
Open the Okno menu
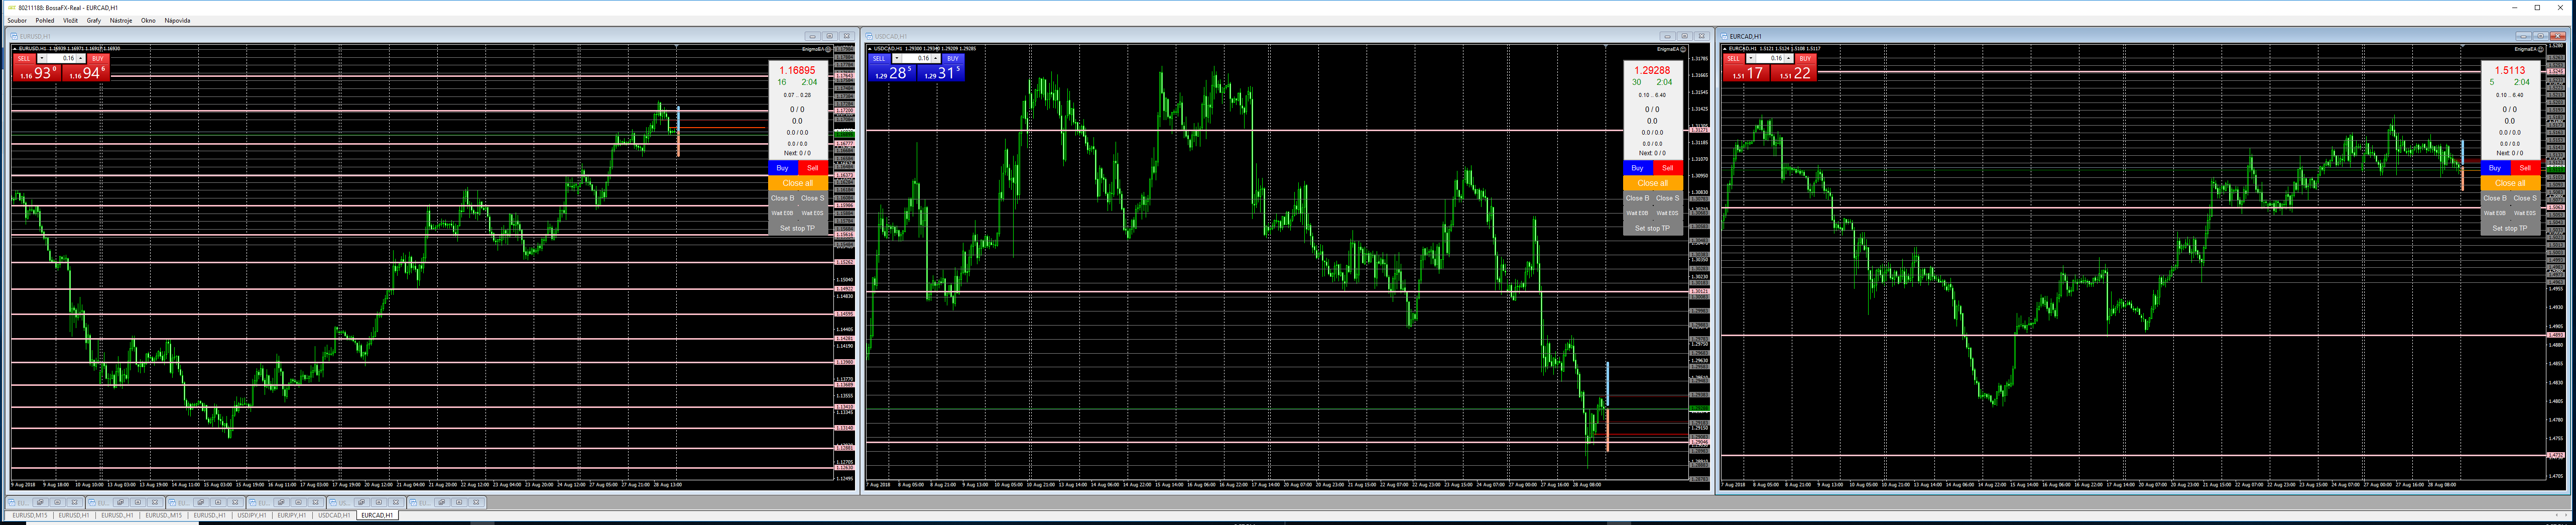pos(148,20)
